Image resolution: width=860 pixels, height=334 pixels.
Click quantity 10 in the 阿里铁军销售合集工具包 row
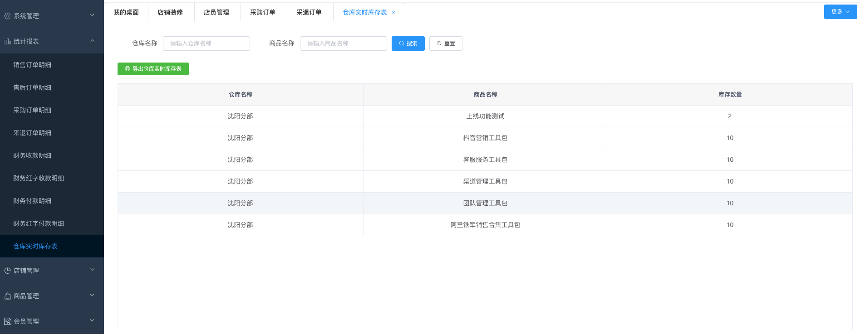point(730,225)
